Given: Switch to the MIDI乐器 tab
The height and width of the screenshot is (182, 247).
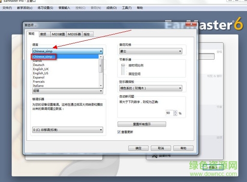Looking at the screenshot, I should [74, 34].
